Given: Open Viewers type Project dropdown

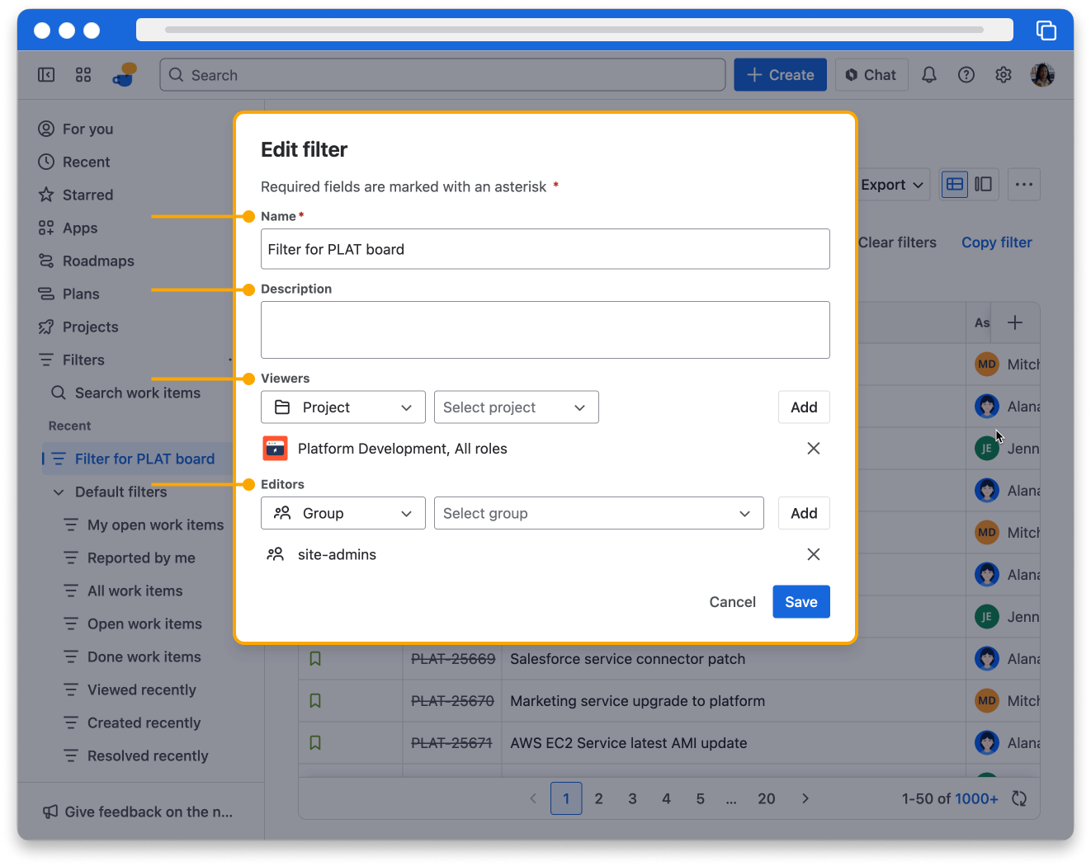Looking at the screenshot, I should coord(343,407).
